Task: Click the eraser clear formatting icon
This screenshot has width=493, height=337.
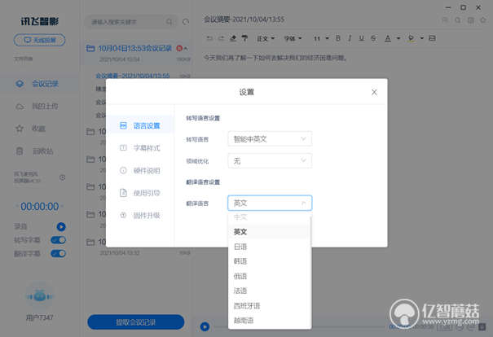Action: [233, 38]
